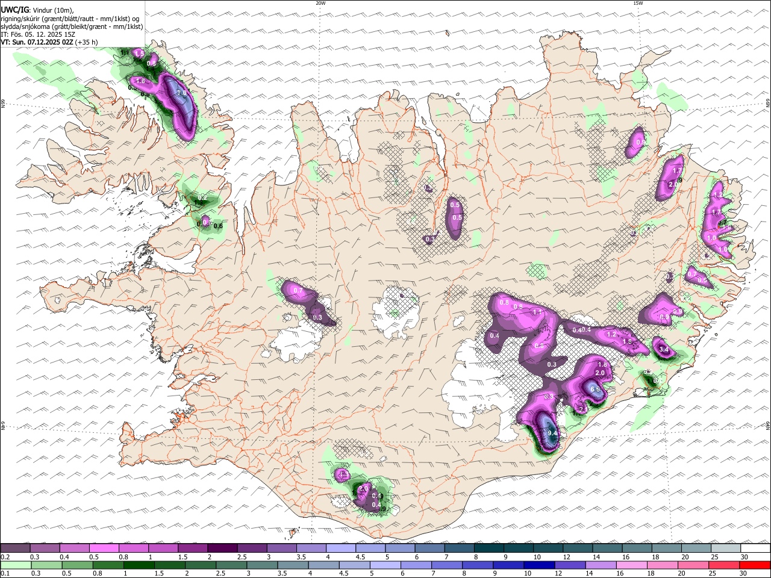Select the light periwinkle 4 snow scale swatch
This screenshot has height=578, width=771.
click(341, 548)
